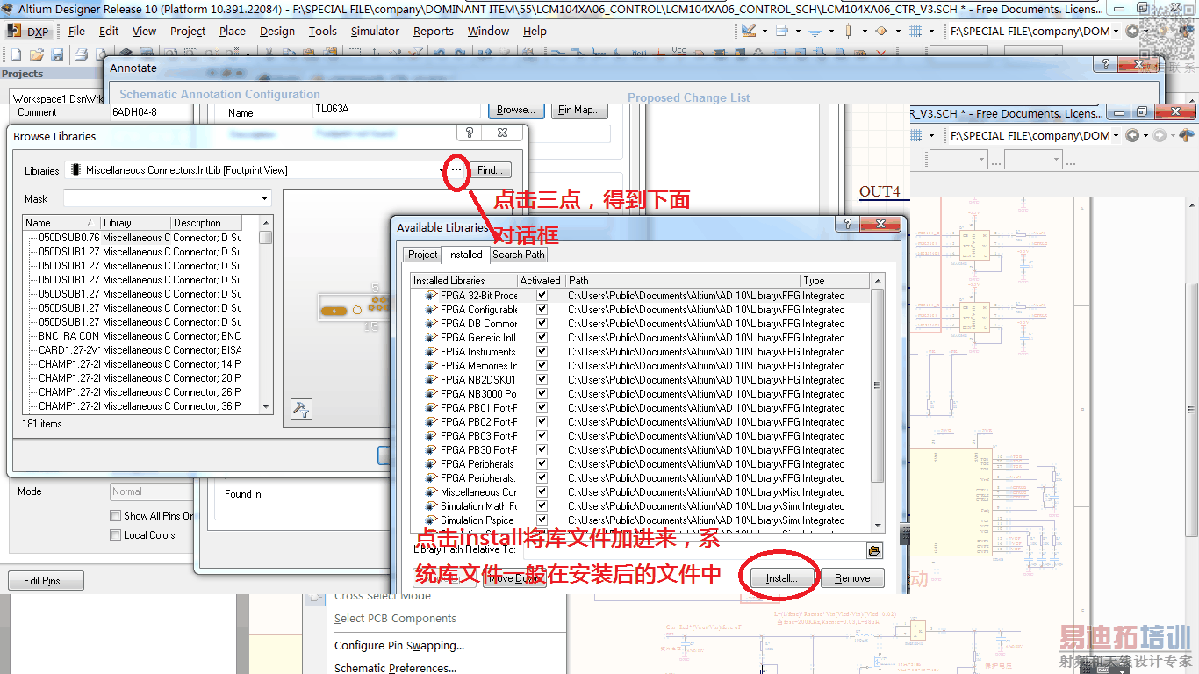Select the Installed tab in Available Libraries
Screen dimensions: 1199x674
pos(464,254)
